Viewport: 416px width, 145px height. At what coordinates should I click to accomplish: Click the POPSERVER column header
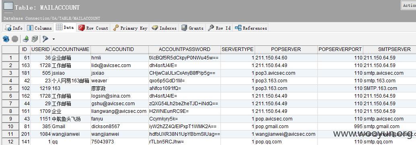(286, 49)
